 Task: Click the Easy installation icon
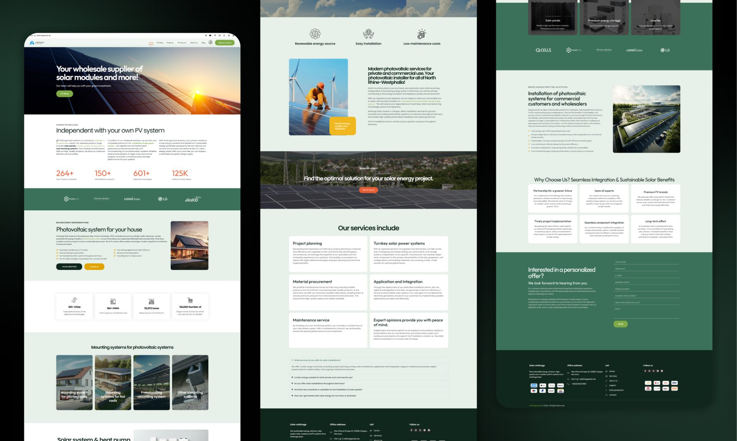click(368, 34)
